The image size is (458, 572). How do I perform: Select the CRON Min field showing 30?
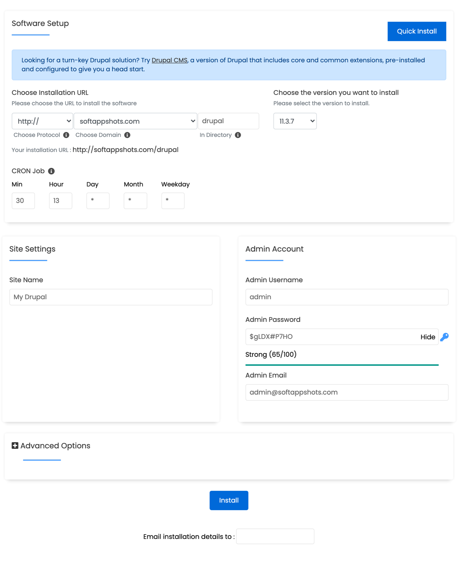pos(23,200)
